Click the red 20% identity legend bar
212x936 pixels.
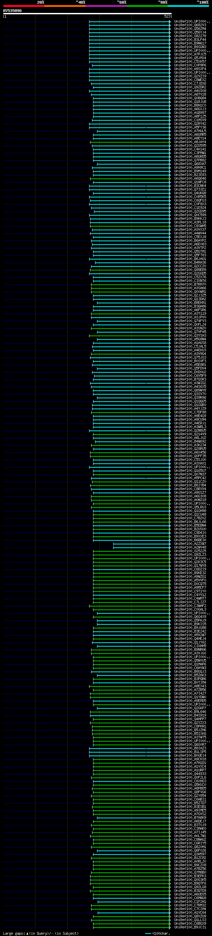tap(24, 6)
